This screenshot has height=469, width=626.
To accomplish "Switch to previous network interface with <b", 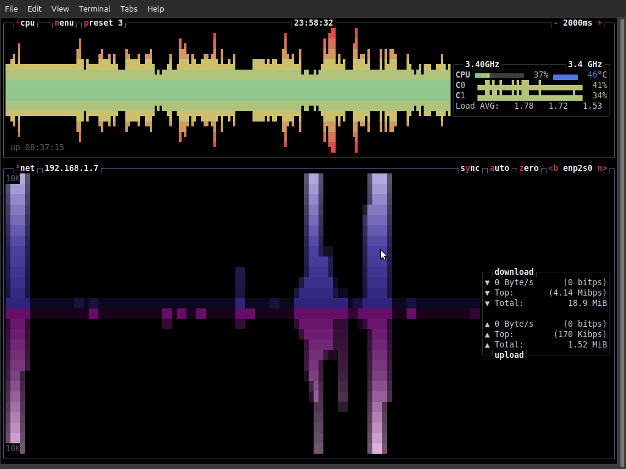I will [x=553, y=169].
